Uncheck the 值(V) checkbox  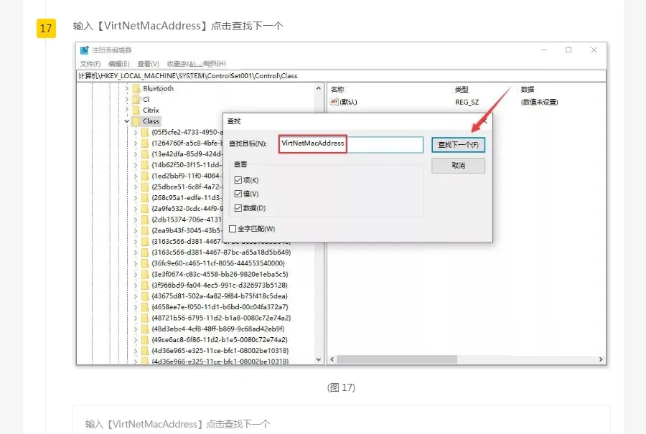point(238,194)
